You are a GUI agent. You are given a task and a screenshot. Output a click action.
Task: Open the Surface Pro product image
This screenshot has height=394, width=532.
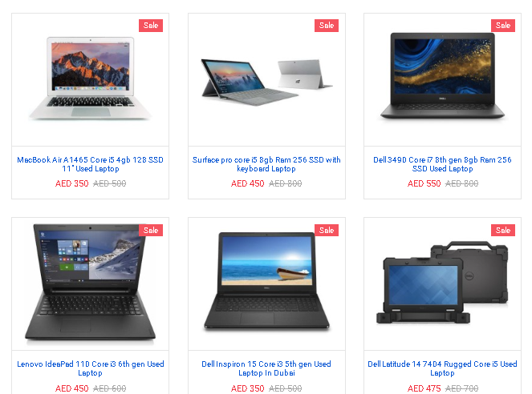tap(266, 82)
